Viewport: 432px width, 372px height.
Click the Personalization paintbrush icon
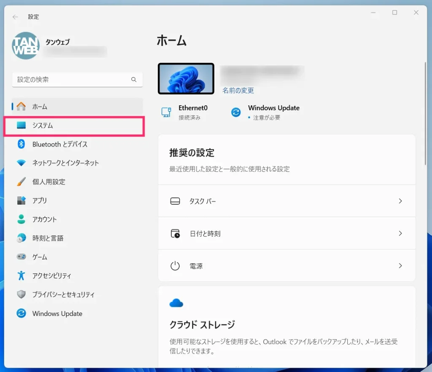[21, 182]
